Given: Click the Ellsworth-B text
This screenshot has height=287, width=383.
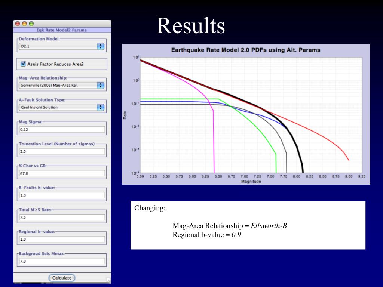Looking at the screenshot, I should tap(269, 226).
